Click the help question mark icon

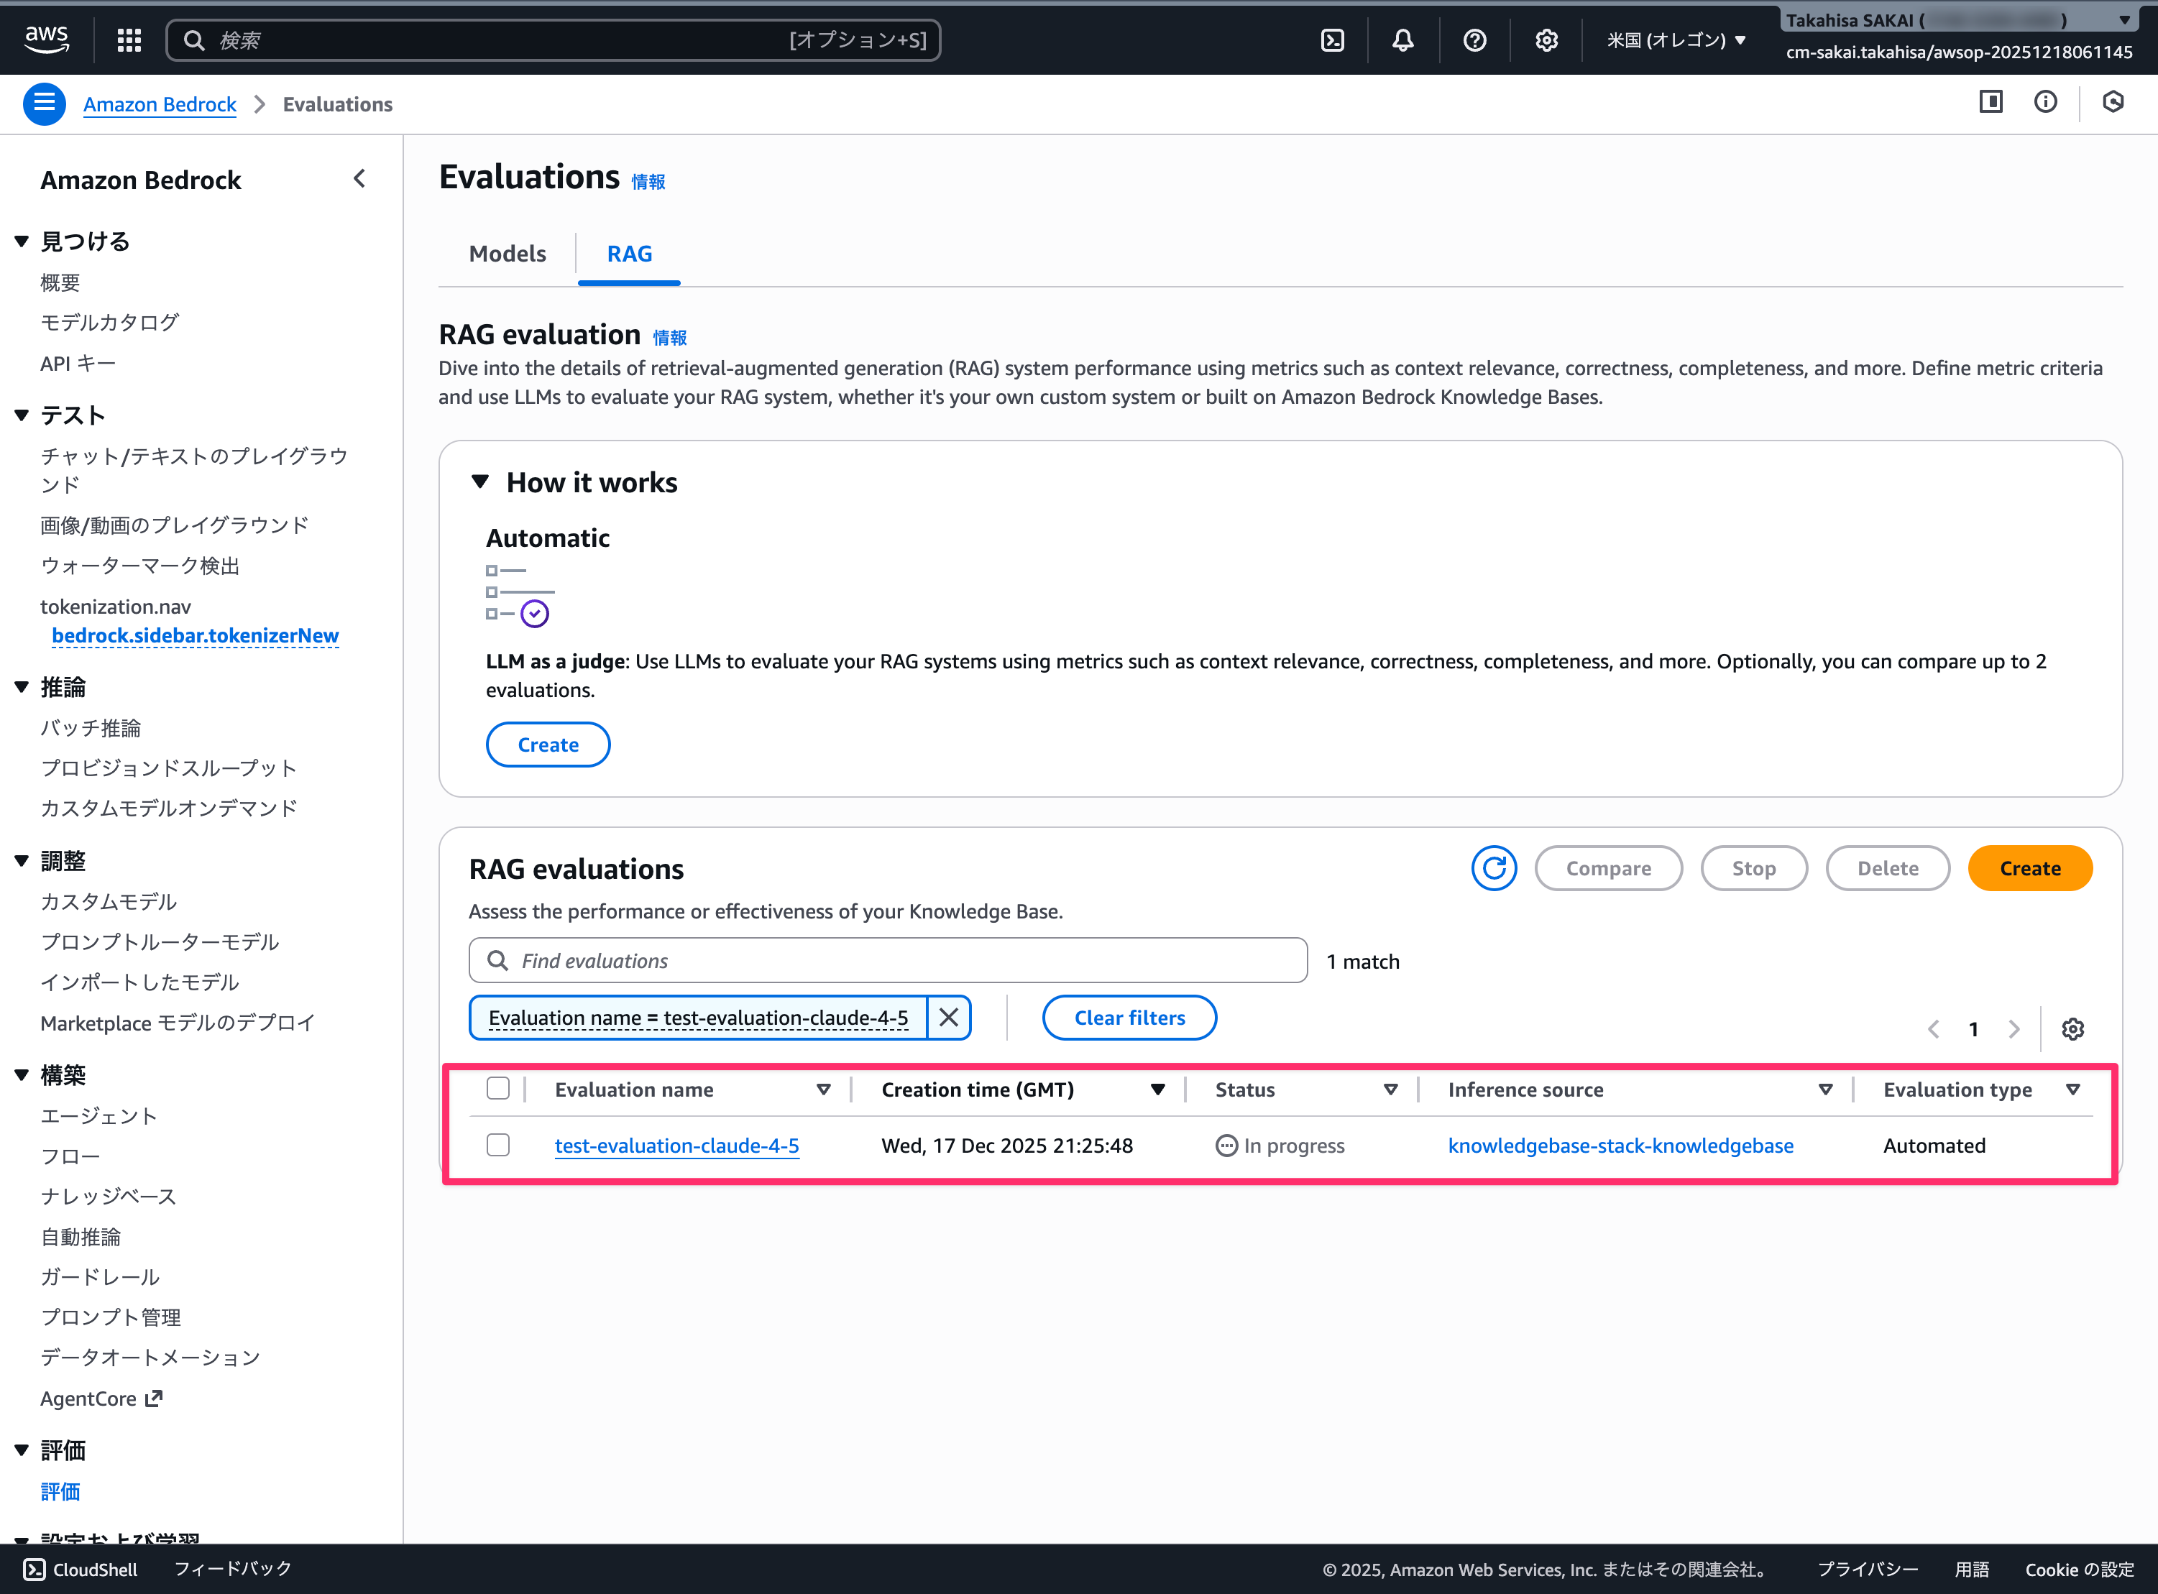1474,40
